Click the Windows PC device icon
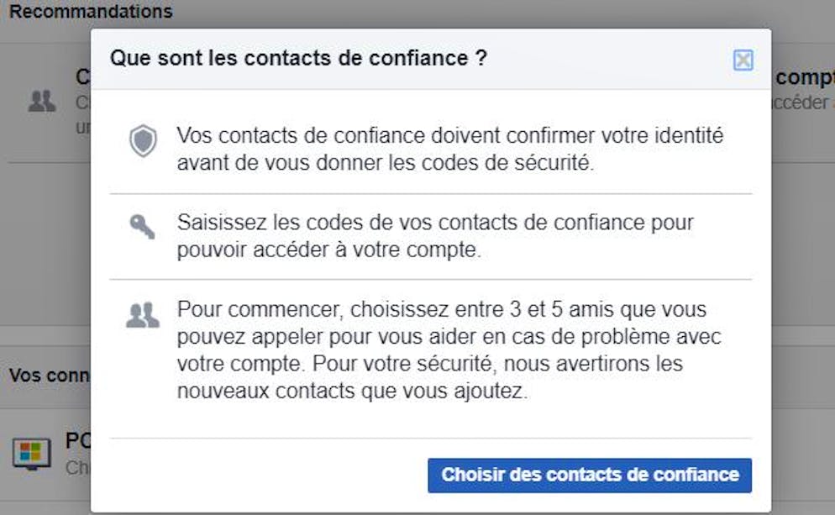This screenshot has width=835, height=515. tap(31, 454)
